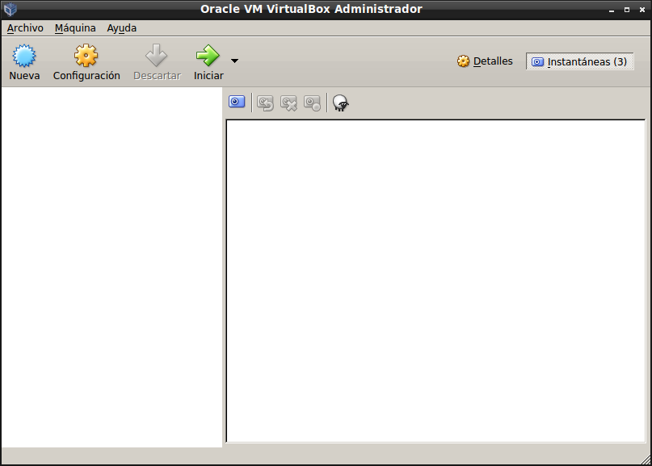
Task: Minimize the VirtualBox Administrador window
Action: [x=610, y=9]
